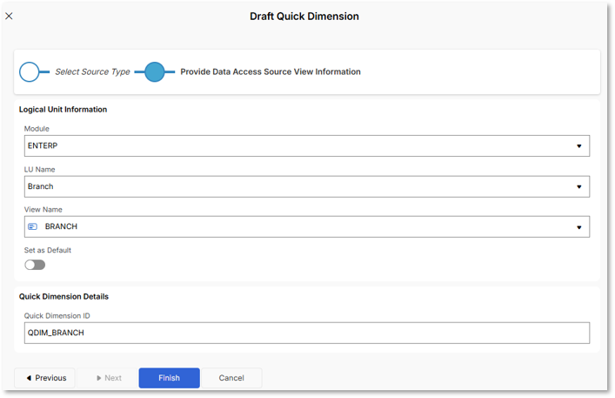Close the Draft Quick Dimension dialog
The height and width of the screenshot is (398, 615).
[9, 16]
